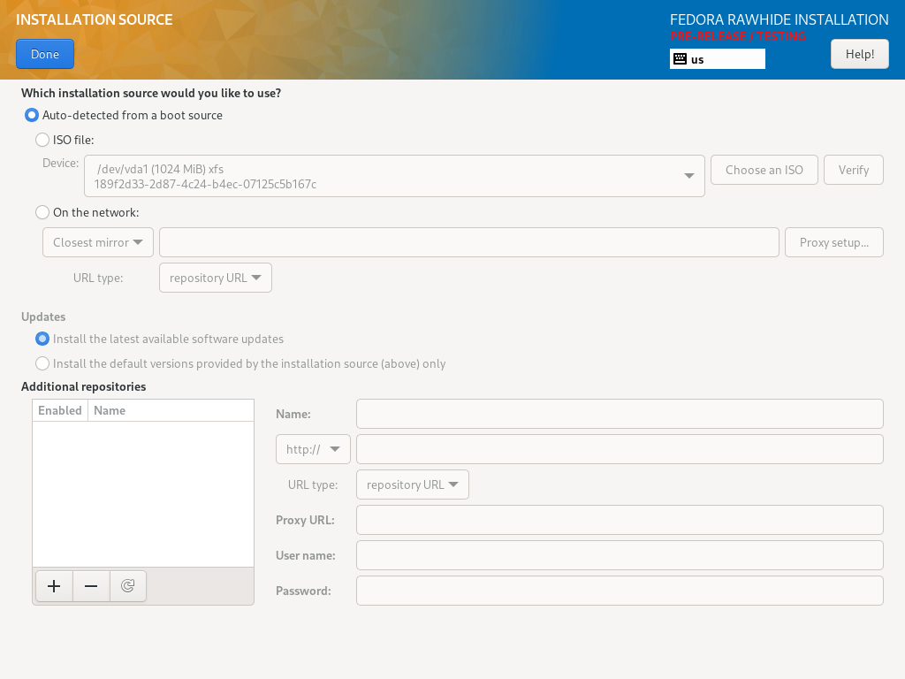
Task: Click the repository Name input field
Action: point(619,413)
